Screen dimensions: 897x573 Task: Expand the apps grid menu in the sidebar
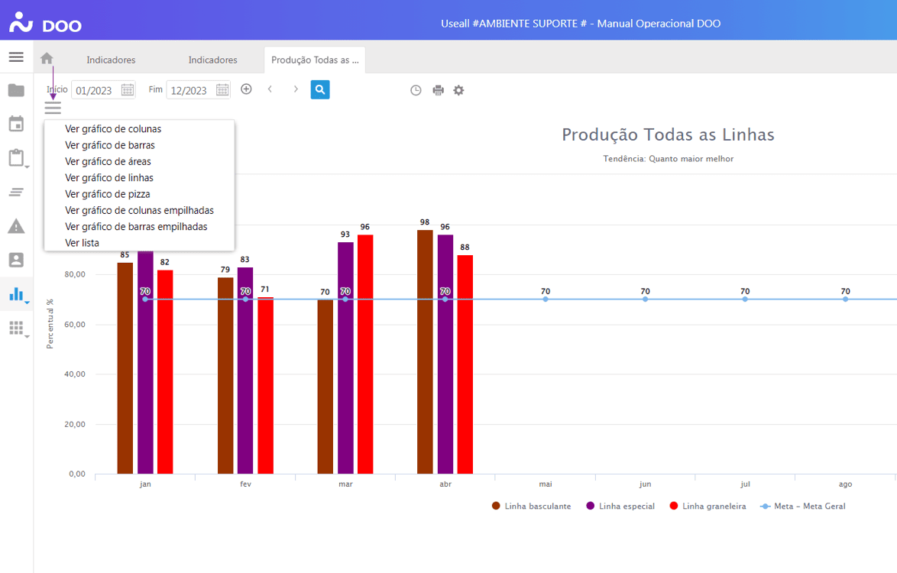click(x=15, y=329)
